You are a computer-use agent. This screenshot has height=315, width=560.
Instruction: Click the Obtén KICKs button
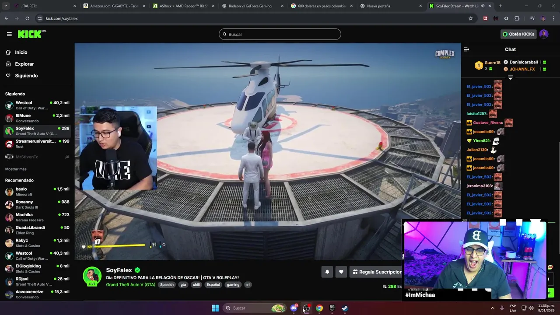click(x=518, y=34)
